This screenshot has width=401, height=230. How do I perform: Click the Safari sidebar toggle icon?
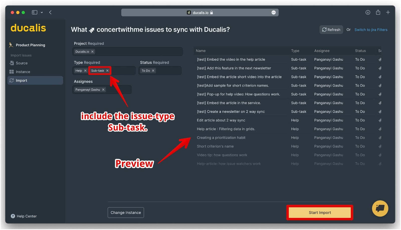click(x=35, y=12)
